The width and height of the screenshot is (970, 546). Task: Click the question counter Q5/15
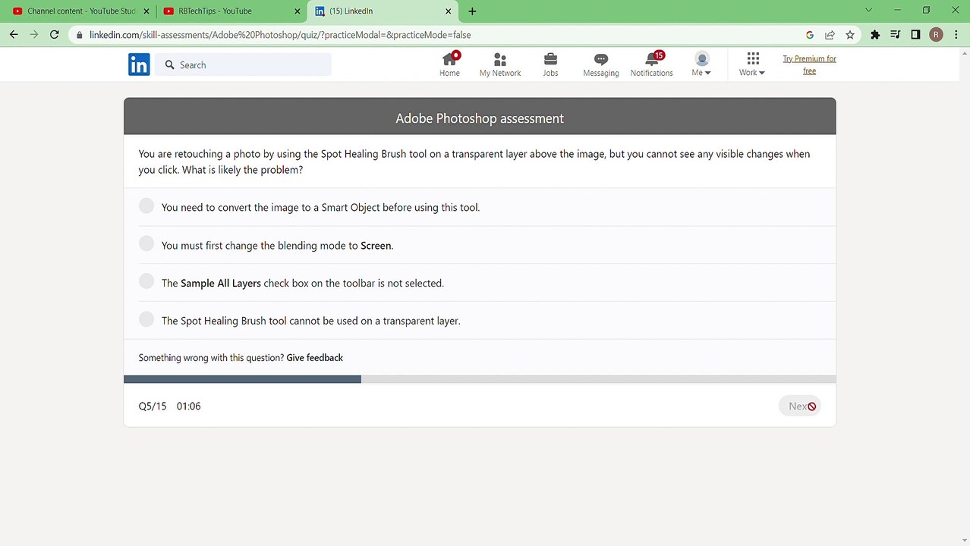[x=153, y=406]
